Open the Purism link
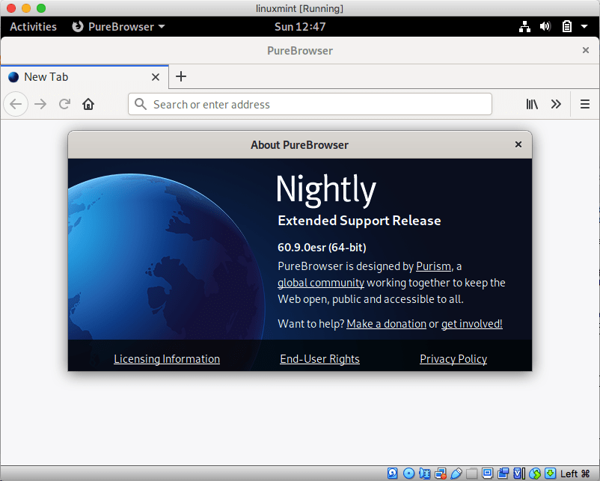The image size is (600, 481). 433,266
